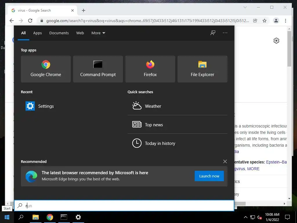The height and width of the screenshot is (223, 297).
Task: Switch to the Apps search tab
Action: click(x=37, y=33)
